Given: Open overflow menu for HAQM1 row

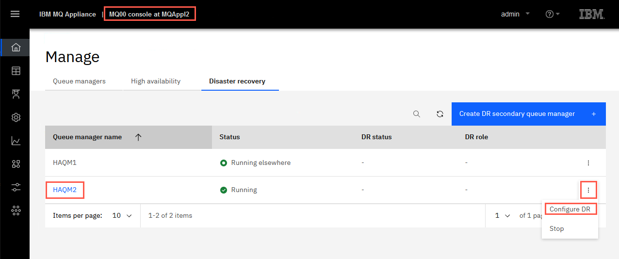Looking at the screenshot, I should click(x=588, y=163).
